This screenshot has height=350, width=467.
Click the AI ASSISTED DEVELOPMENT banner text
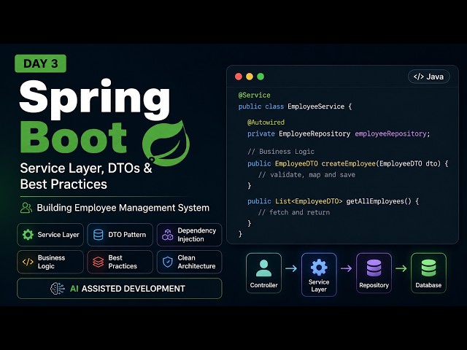(x=128, y=289)
